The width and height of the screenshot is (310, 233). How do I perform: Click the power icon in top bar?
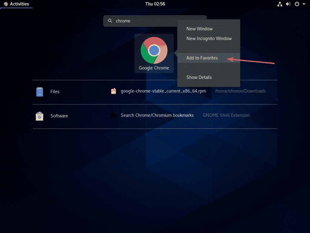click(x=297, y=4)
